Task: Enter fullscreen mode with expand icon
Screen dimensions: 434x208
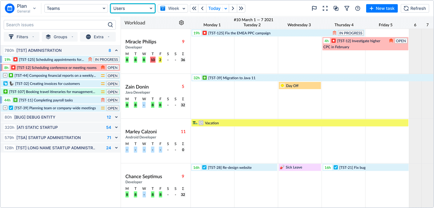Action: tap(325, 8)
